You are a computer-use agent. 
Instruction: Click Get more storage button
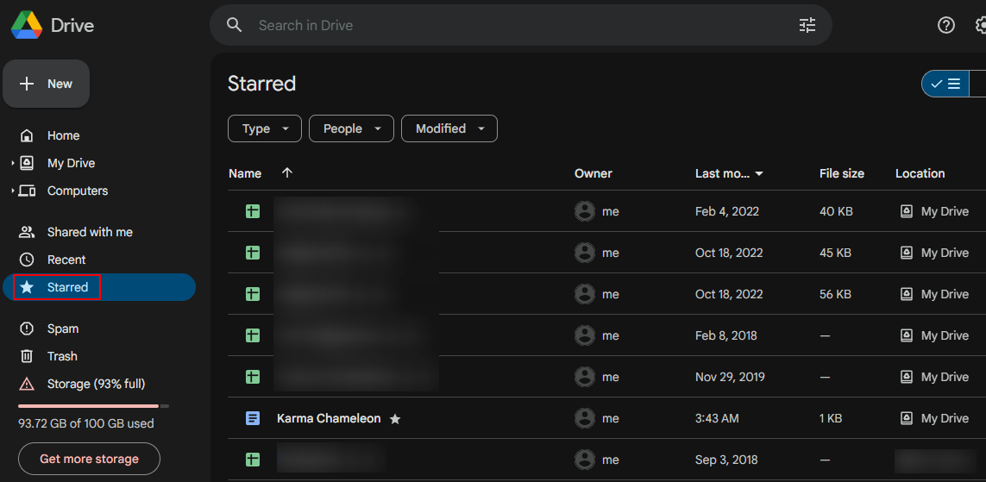pos(90,459)
